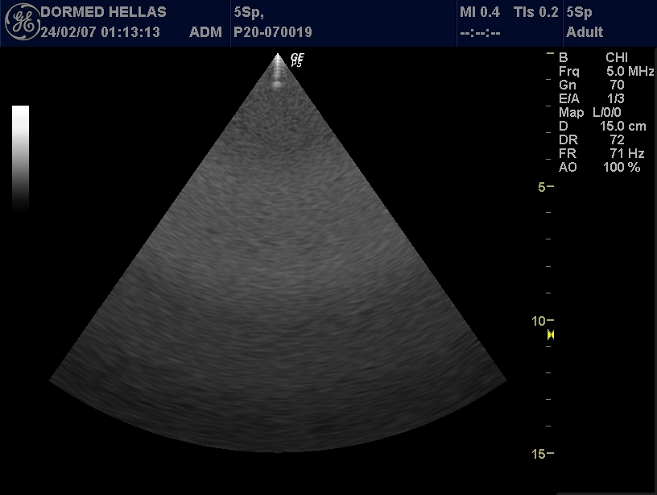Select the patient ID P20-070019
Viewport: 657px width, 495px height.
tap(272, 33)
